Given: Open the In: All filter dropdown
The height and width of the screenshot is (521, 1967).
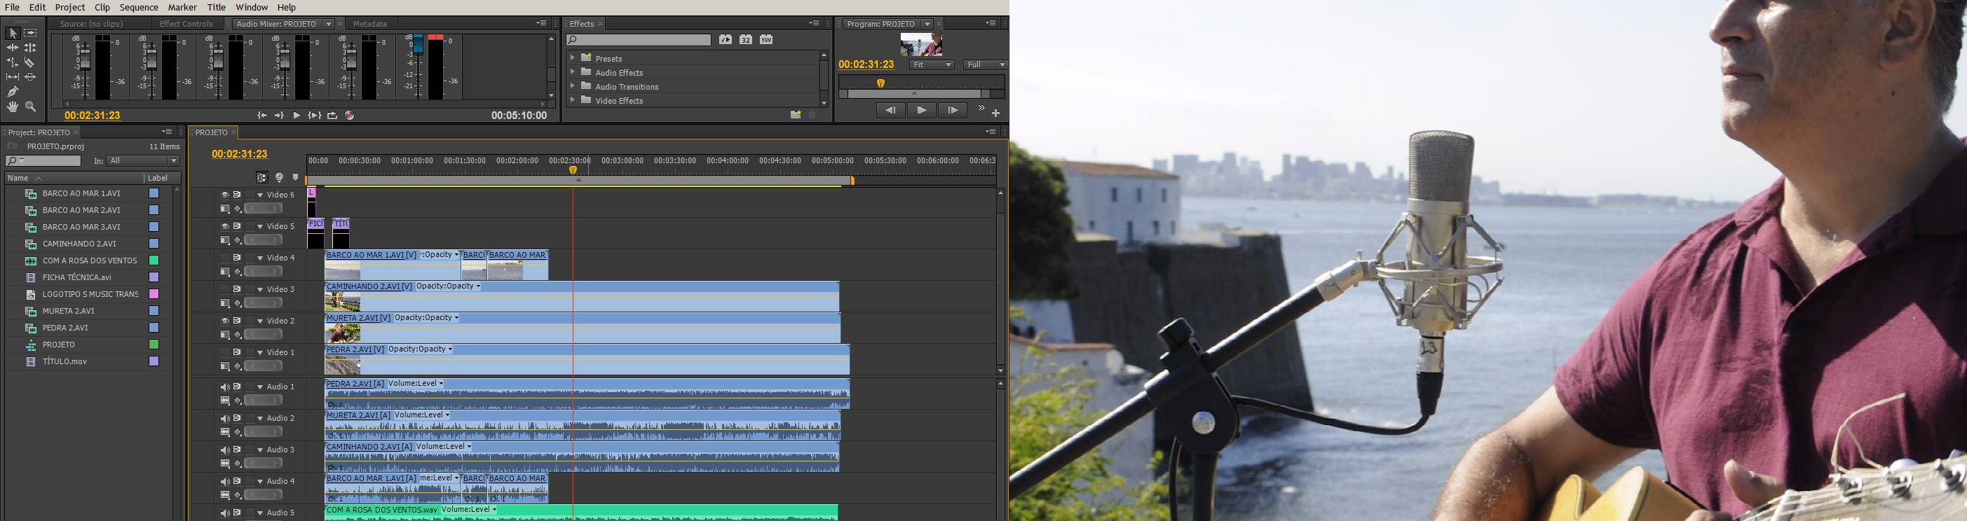Looking at the screenshot, I should pyautogui.click(x=144, y=161).
